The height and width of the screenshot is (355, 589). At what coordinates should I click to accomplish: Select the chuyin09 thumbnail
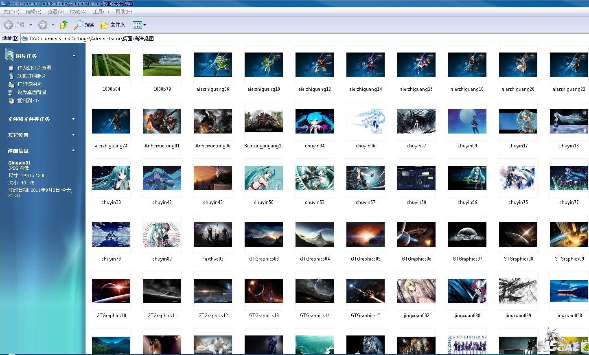(x=467, y=121)
